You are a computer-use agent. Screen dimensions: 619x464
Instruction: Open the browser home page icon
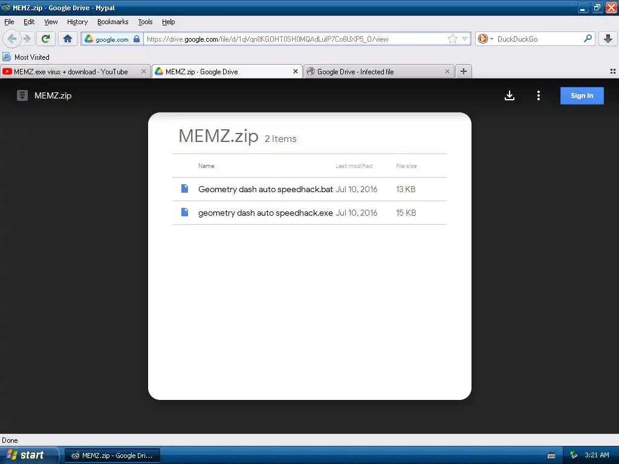pos(68,39)
